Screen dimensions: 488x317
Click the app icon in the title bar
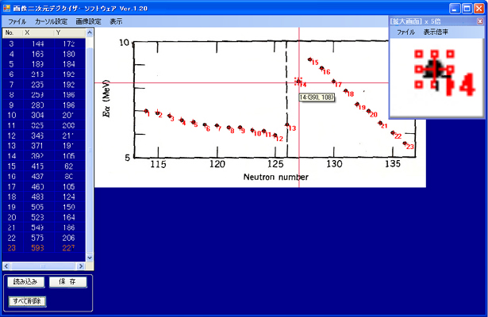[x=7, y=7]
